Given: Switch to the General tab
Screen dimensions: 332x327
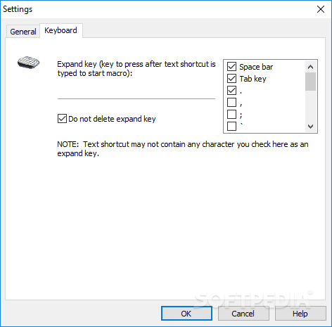Looking at the screenshot, I should (23, 32).
